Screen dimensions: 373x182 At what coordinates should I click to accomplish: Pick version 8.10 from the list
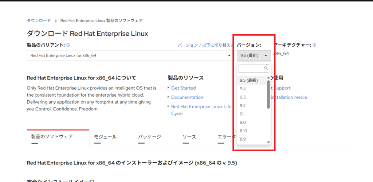252,131
